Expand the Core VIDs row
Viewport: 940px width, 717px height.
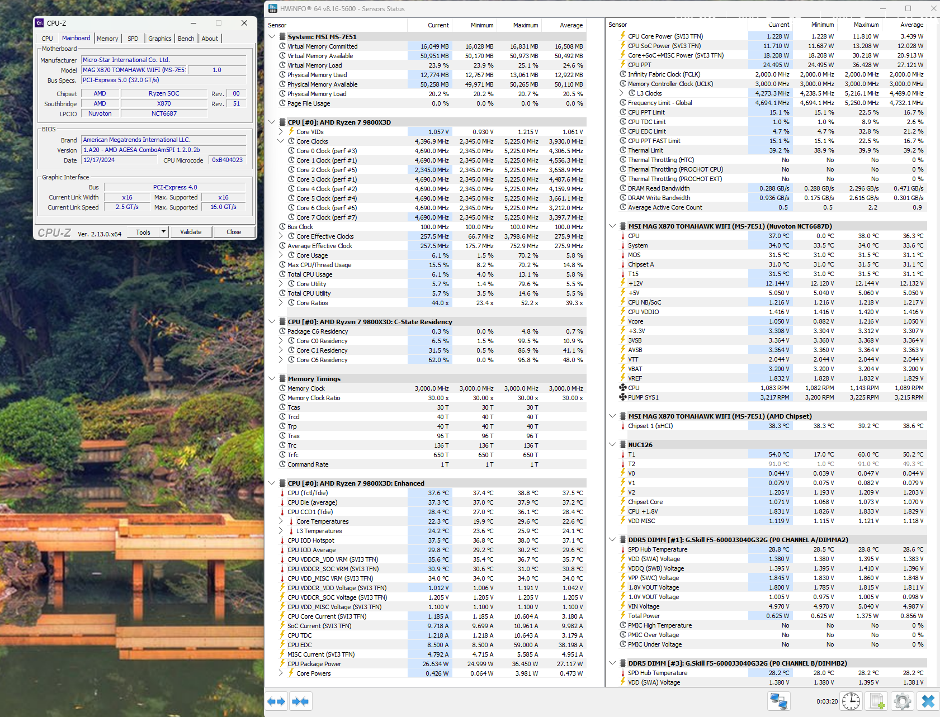click(x=281, y=132)
